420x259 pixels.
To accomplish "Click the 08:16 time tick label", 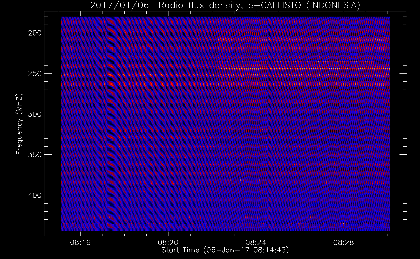I will pos(80,243).
